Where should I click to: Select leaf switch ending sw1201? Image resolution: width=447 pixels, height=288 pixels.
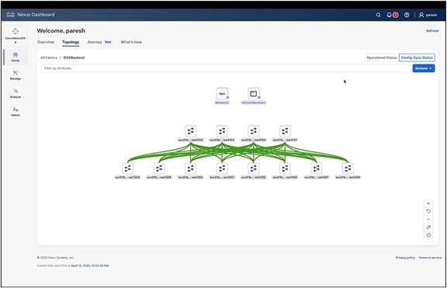tap(317, 168)
